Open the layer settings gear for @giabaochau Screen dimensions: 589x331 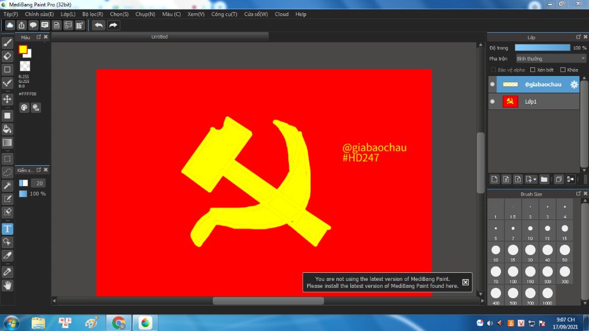click(574, 84)
